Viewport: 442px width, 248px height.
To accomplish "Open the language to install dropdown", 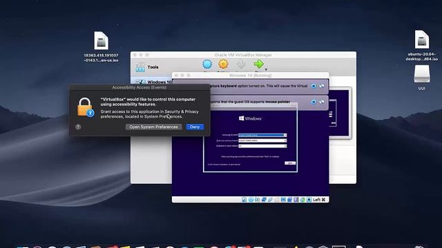I will point(262,135).
